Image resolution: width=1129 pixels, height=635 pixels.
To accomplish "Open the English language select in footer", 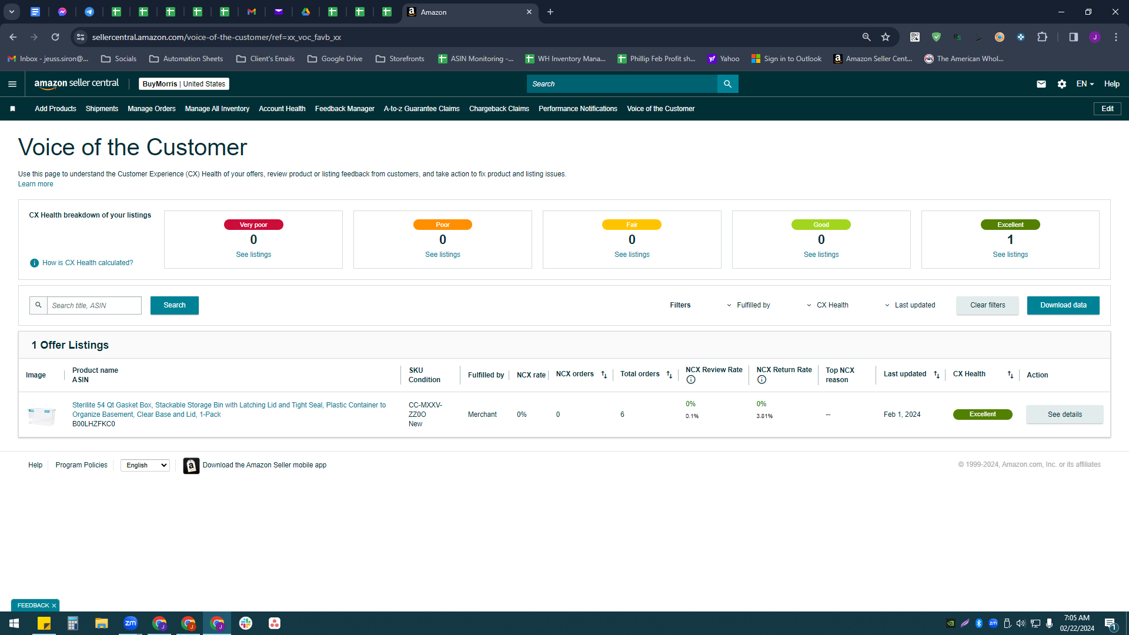I will point(145,465).
